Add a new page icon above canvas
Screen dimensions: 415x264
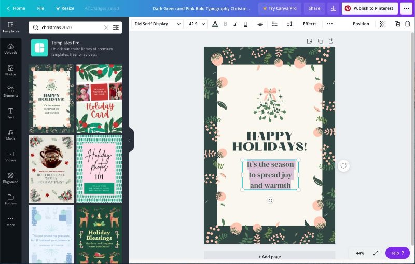331,41
